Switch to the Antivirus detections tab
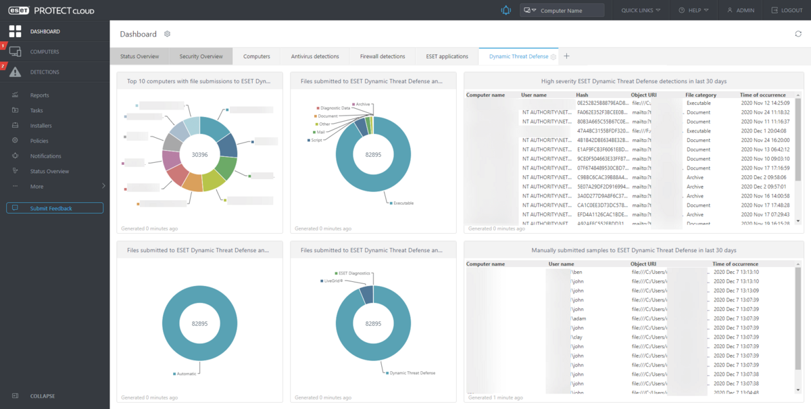 click(314, 57)
